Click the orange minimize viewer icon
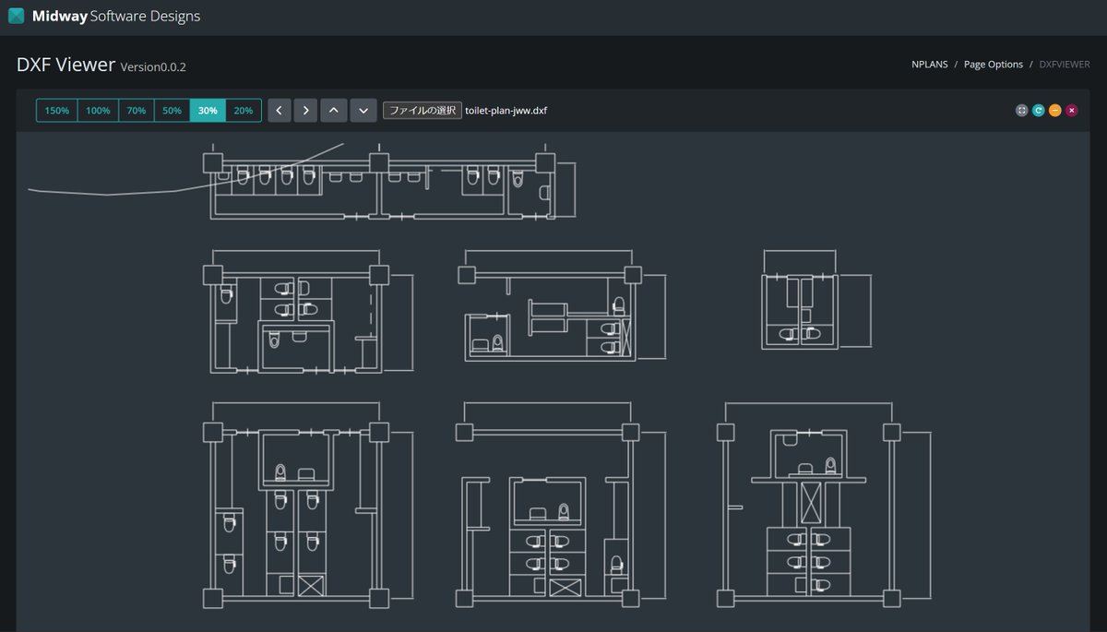This screenshot has width=1107, height=632. (x=1055, y=110)
